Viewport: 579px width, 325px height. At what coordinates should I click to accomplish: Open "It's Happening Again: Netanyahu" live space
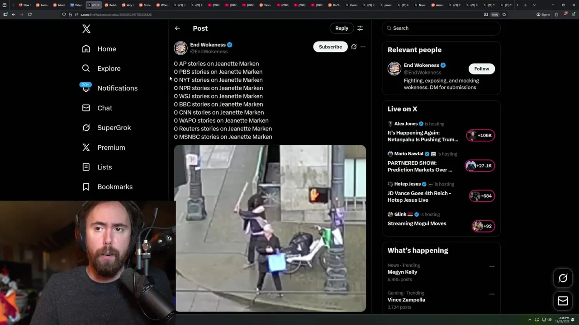(423, 136)
